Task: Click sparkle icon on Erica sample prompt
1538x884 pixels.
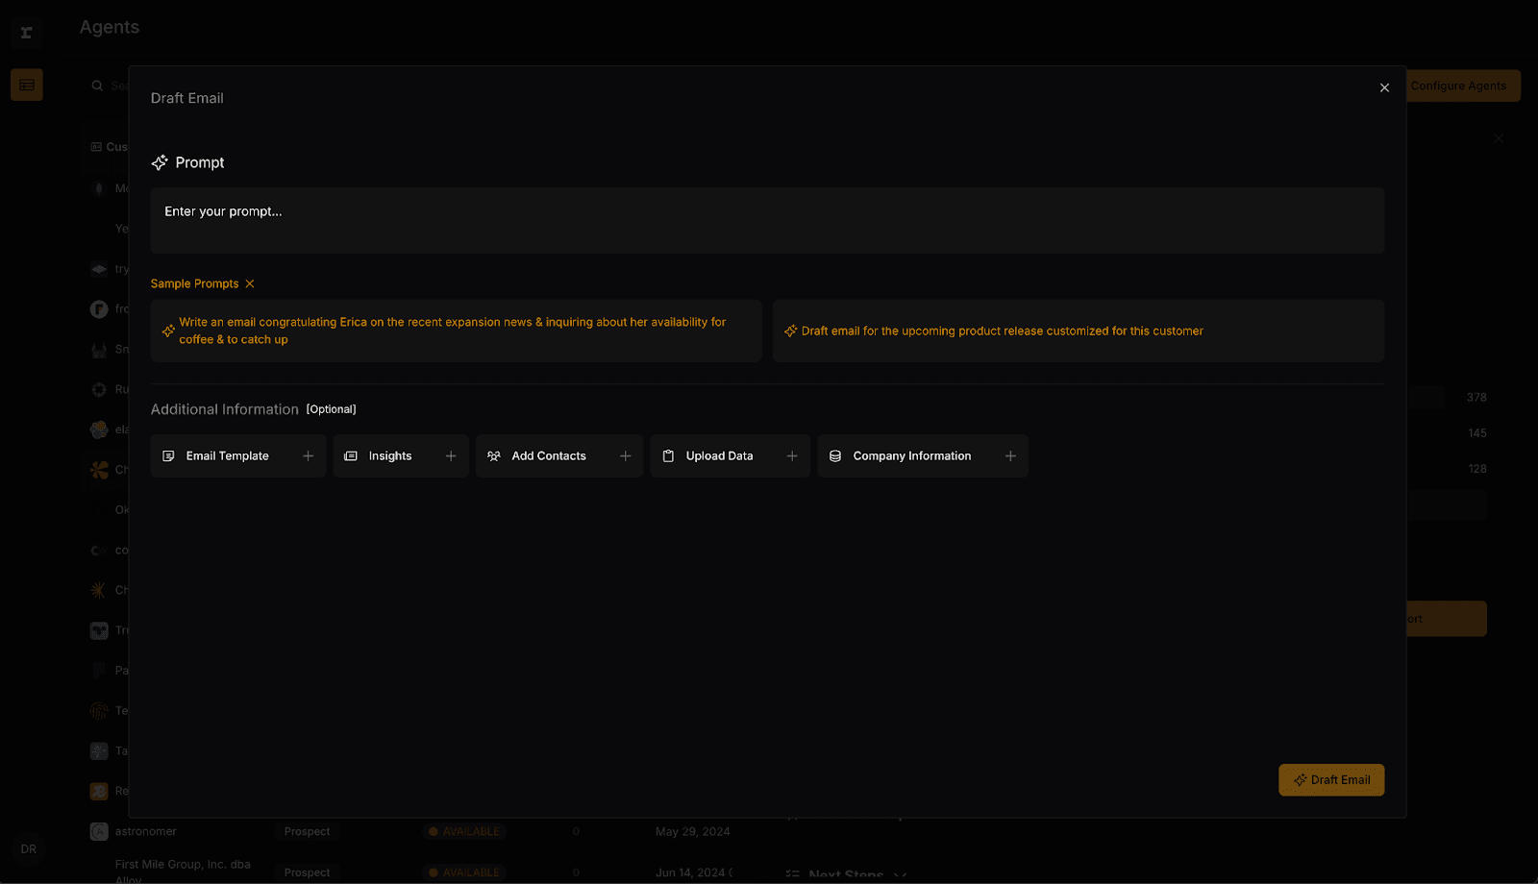Action: click(168, 331)
